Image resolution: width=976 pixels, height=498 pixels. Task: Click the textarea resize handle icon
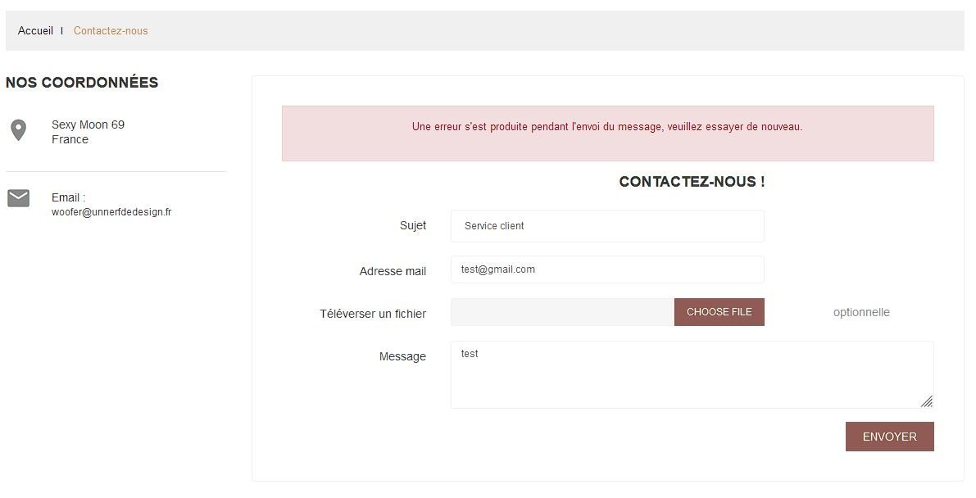pos(926,401)
